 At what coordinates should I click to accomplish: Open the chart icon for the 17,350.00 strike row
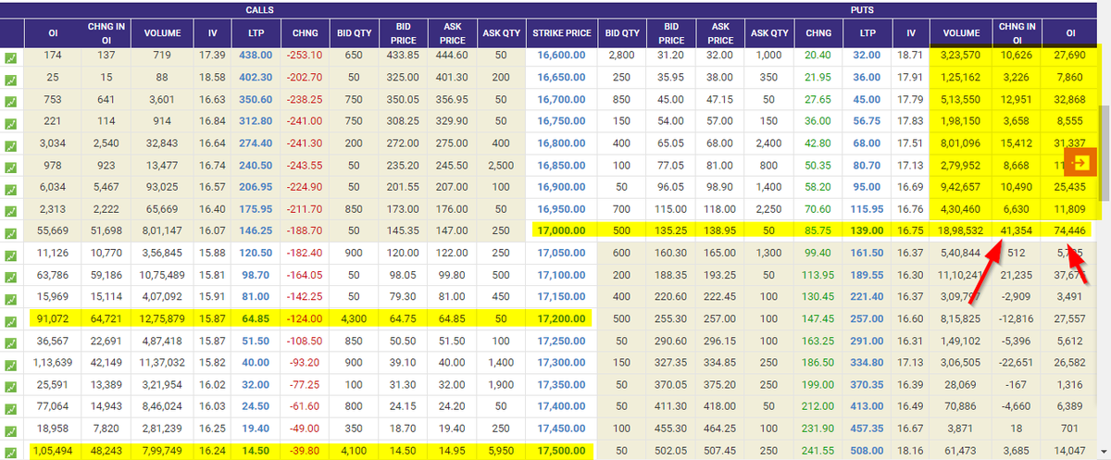11,385
